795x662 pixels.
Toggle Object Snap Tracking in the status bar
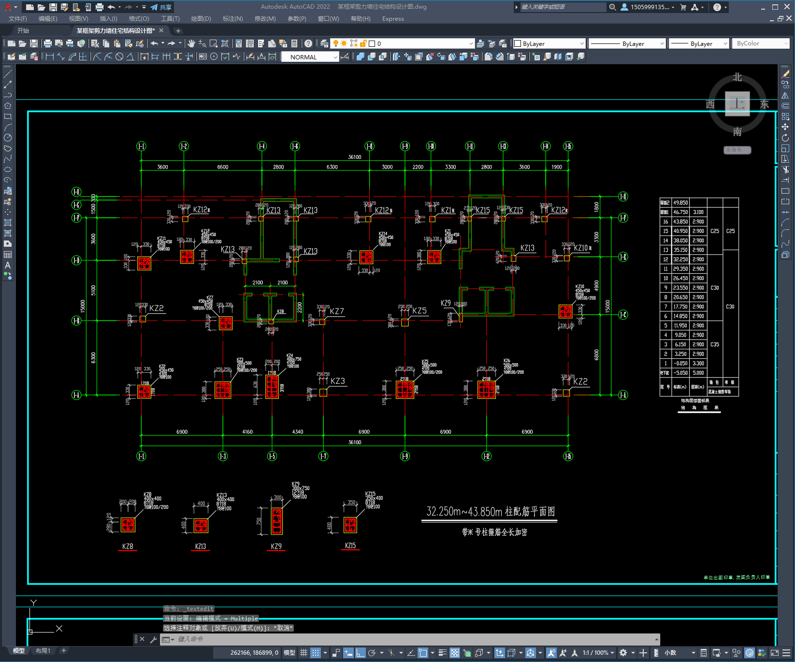point(411,653)
